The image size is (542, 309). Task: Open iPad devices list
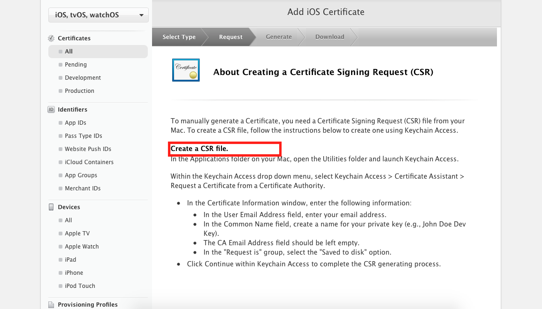(x=70, y=260)
